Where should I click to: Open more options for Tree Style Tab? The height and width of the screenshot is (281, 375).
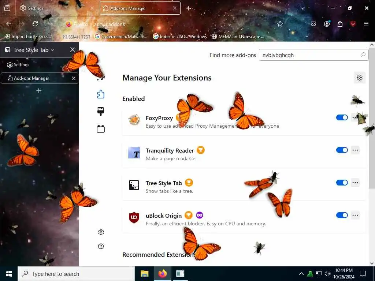[355, 183]
